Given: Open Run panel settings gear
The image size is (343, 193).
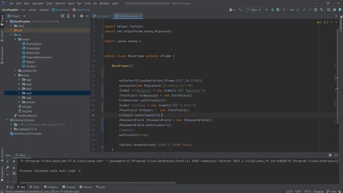Looking at the screenshot, I should pyautogui.click(x=330, y=155).
